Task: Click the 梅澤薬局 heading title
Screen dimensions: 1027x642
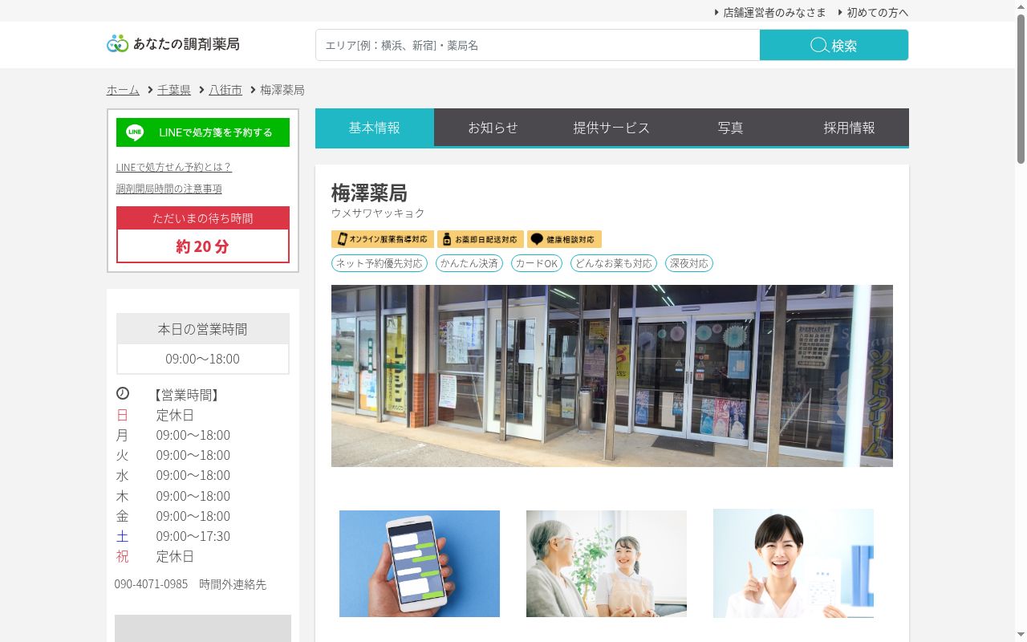Action: pos(369,193)
